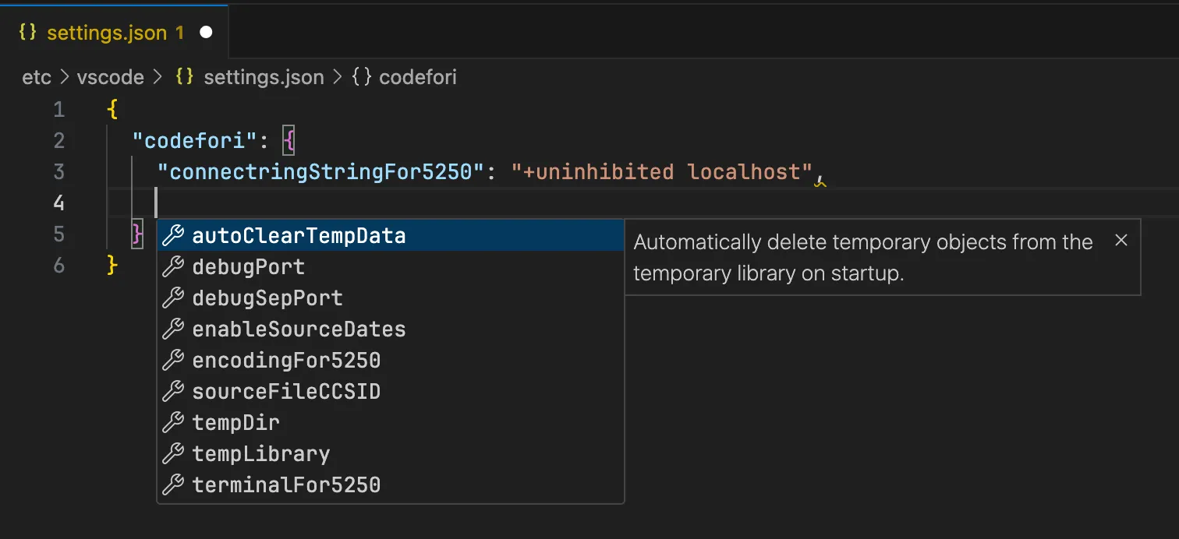Click the unsaved dot on settings.json tab
1179x539 pixels.
206,33
